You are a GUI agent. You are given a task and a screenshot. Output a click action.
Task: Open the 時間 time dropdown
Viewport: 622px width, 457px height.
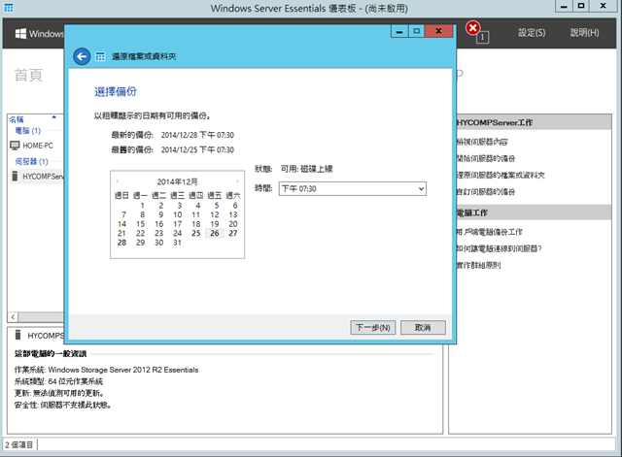point(353,189)
